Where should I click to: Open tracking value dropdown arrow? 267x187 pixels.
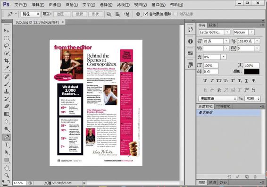click(x=257, y=49)
